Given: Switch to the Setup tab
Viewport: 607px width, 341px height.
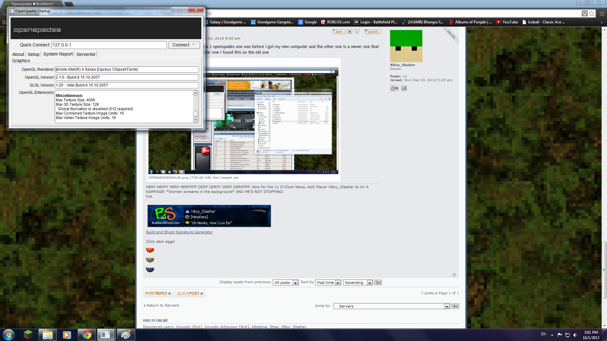Looking at the screenshot, I should click(34, 54).
